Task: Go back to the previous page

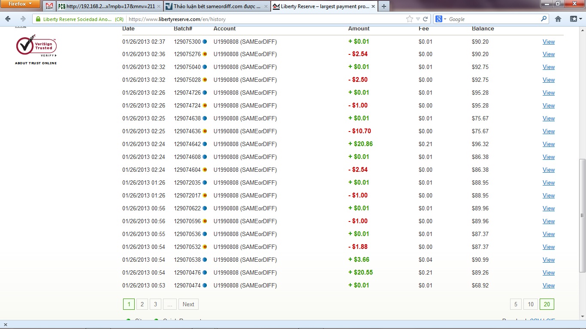Action: pos(8,19)
